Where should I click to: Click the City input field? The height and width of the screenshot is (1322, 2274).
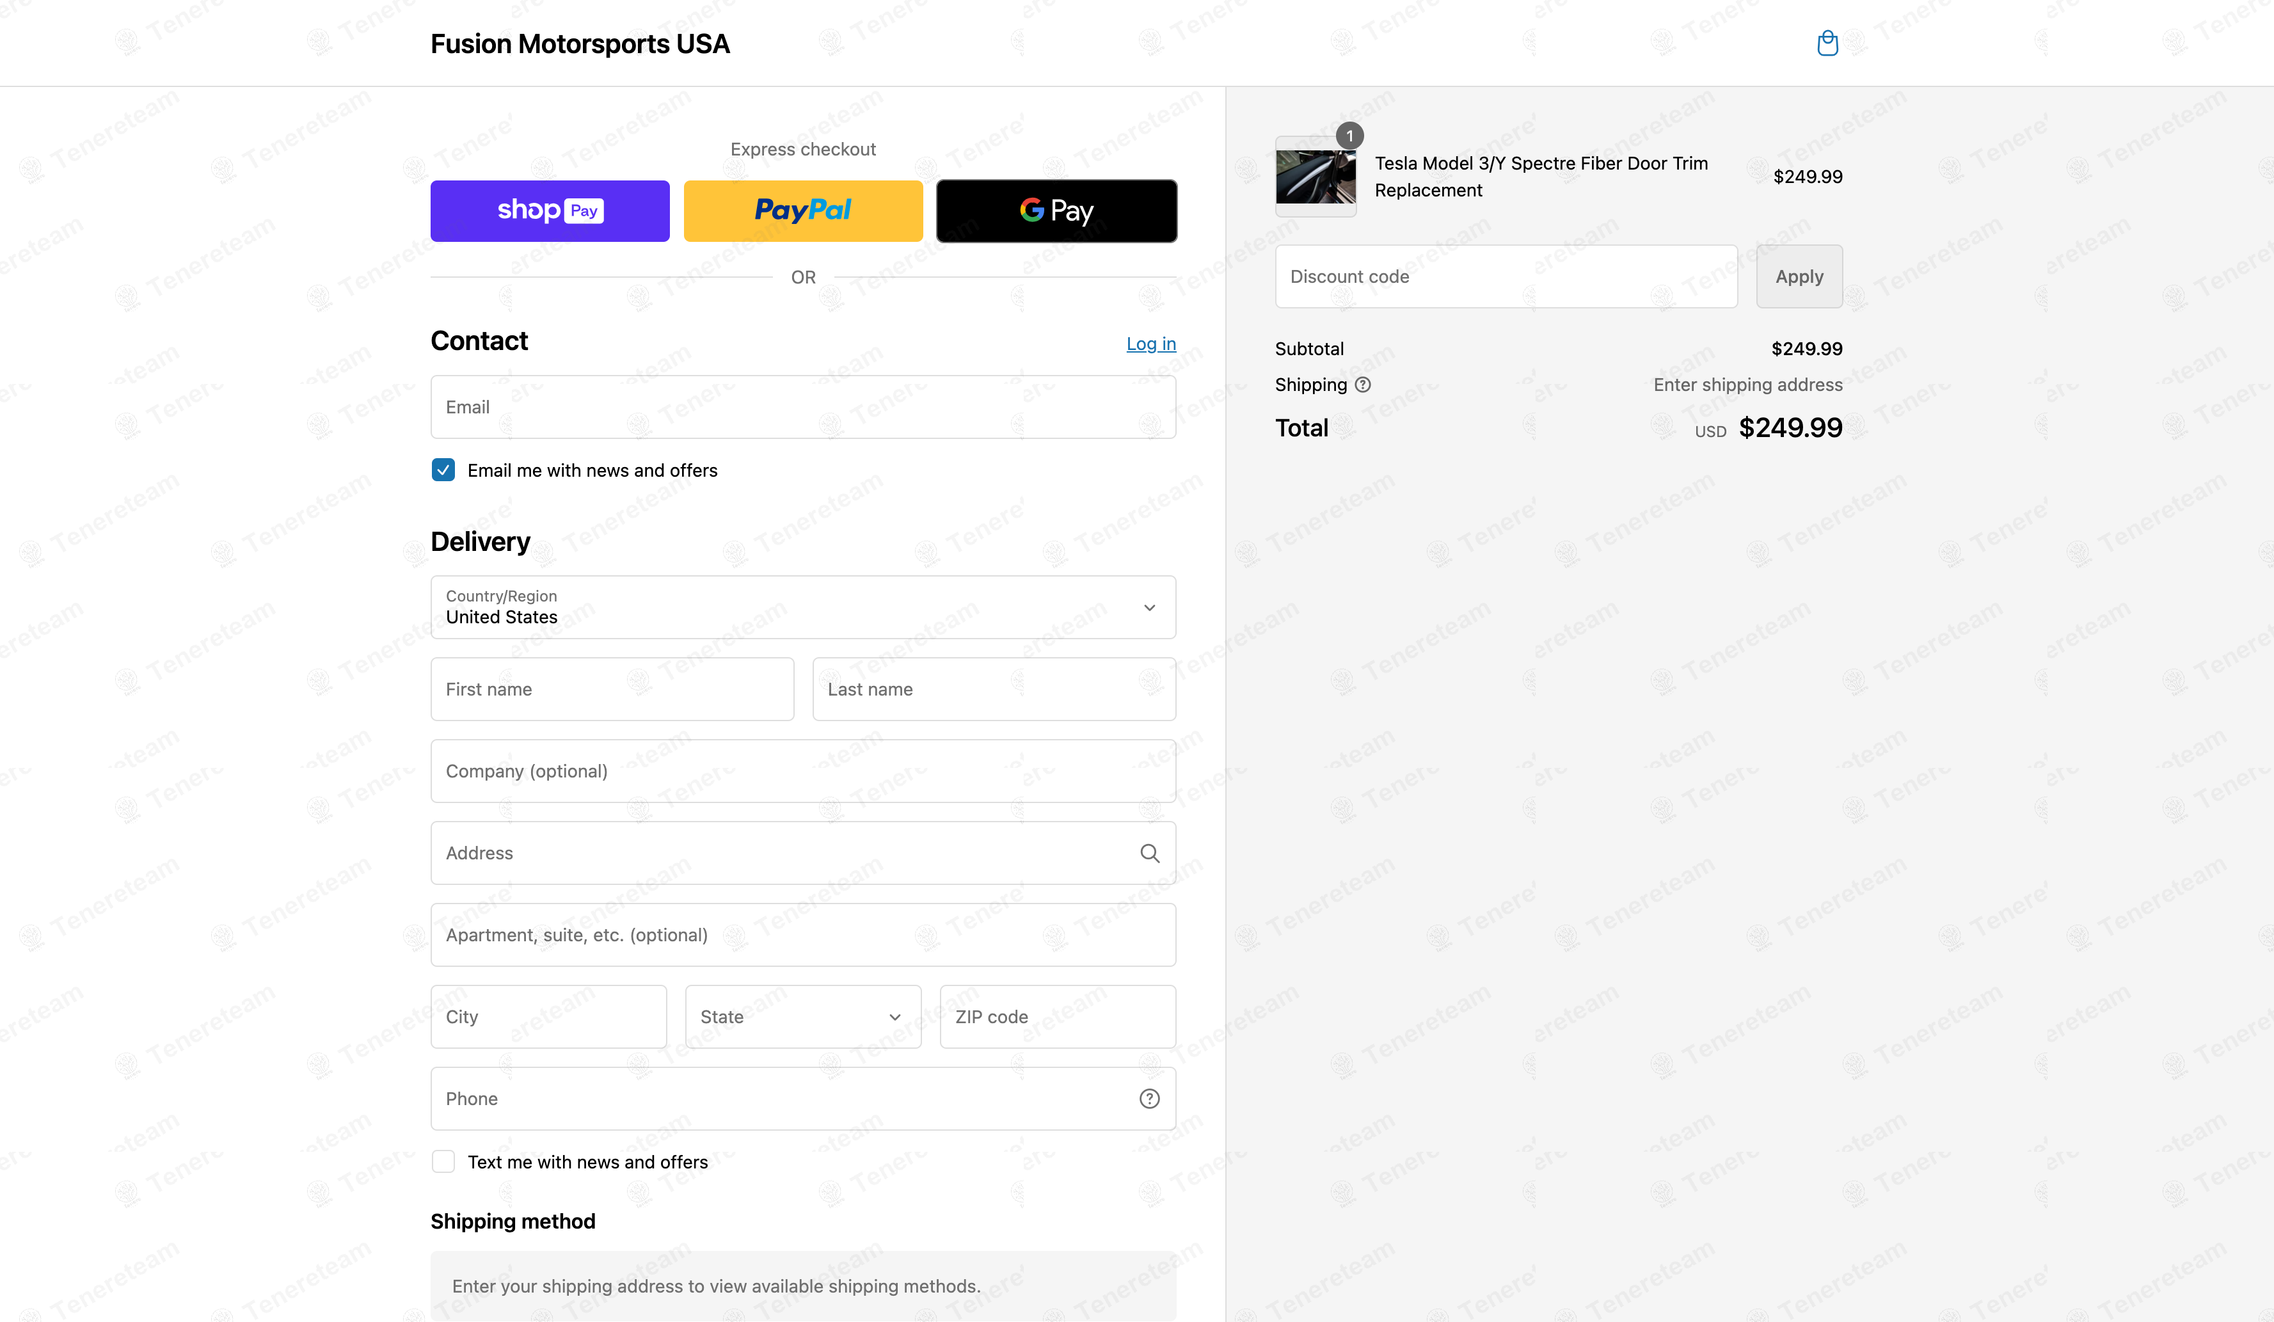548,1017
